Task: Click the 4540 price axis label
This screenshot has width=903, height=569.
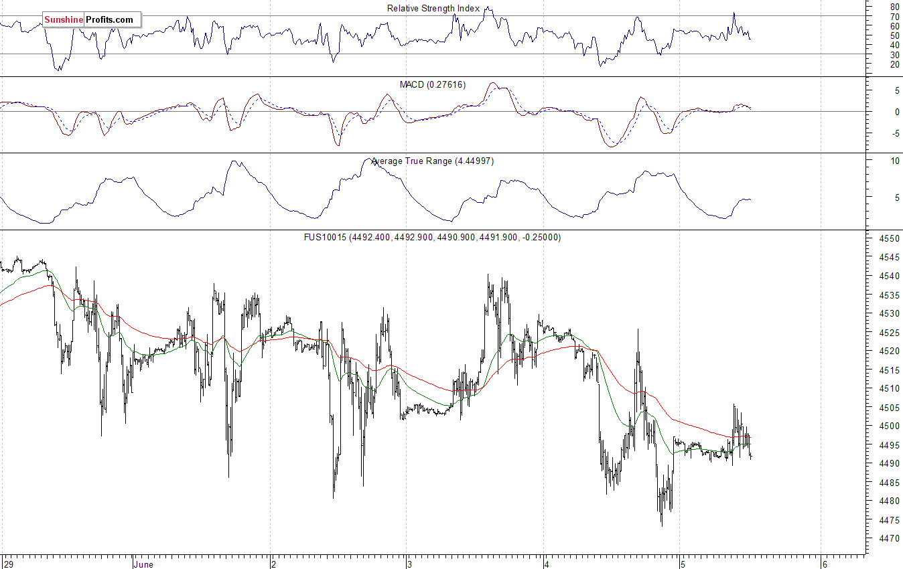Action: tap(890, 276)
